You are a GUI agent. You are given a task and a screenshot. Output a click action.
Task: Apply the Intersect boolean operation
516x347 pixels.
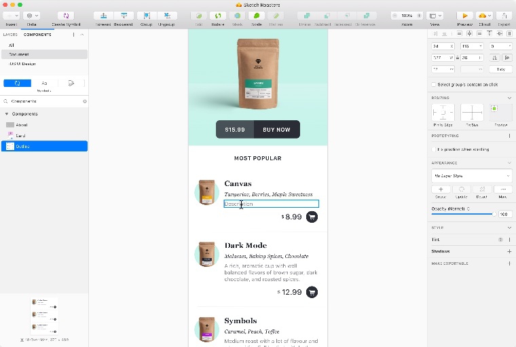tap(347, 16)
